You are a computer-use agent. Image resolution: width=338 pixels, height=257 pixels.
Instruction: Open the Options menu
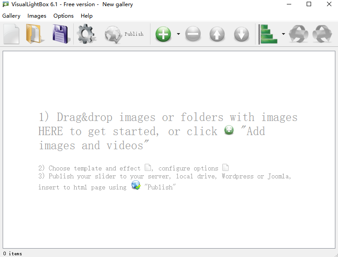click(x=64, y=16)
